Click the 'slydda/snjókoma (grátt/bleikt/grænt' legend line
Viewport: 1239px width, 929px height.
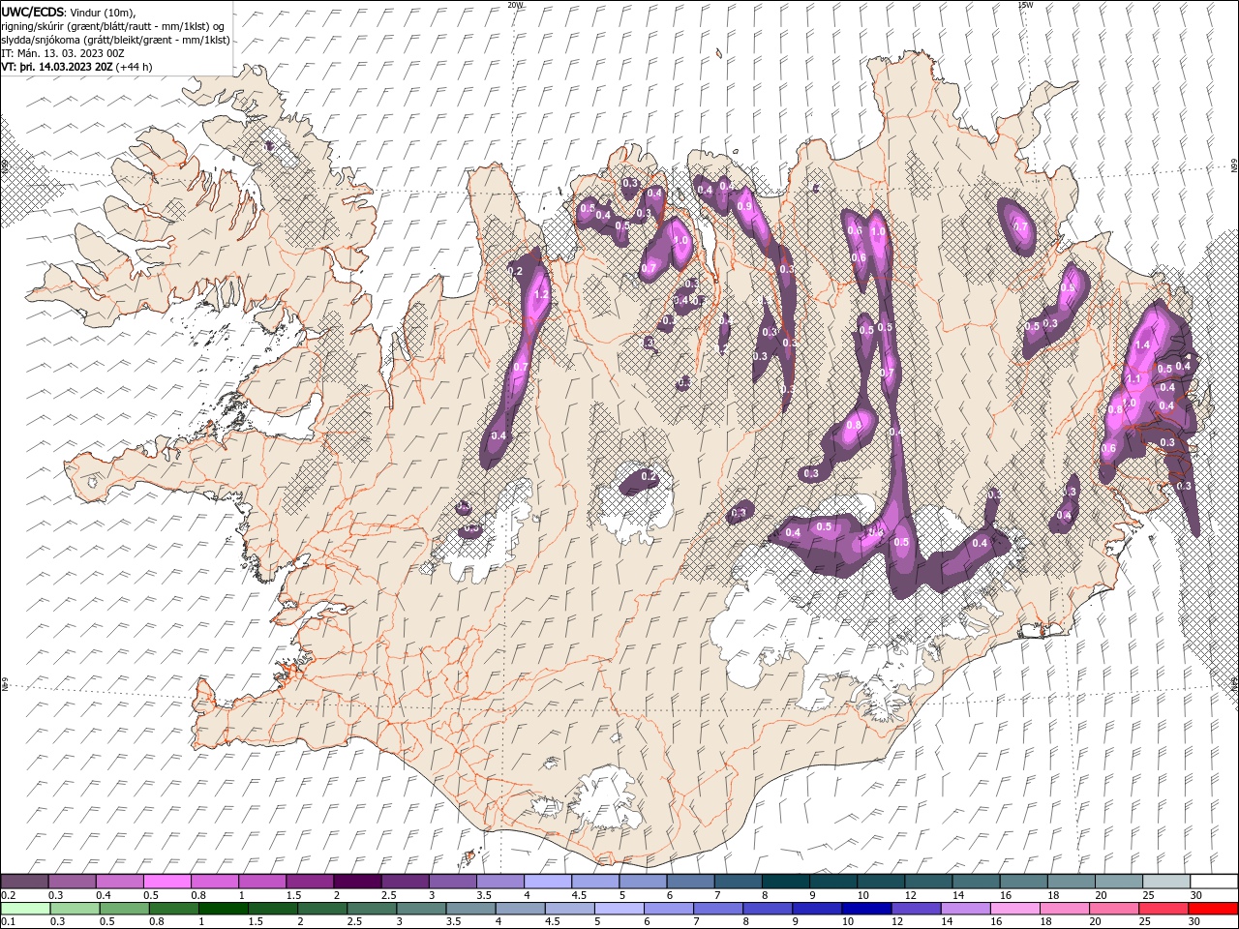click(115, 40)
